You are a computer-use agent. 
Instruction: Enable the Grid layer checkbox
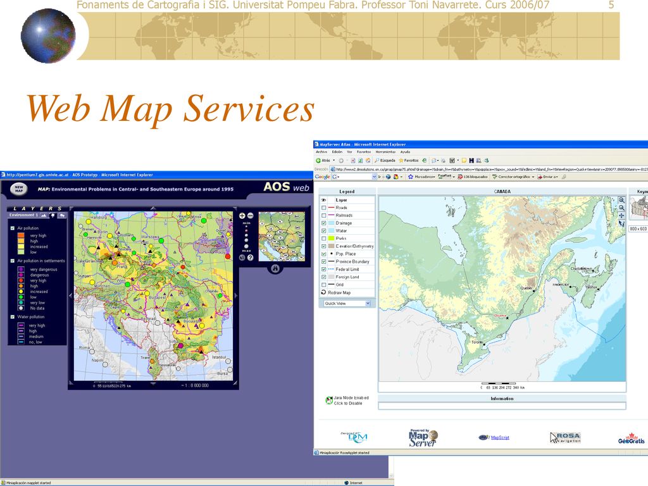(x=323, y=285)
